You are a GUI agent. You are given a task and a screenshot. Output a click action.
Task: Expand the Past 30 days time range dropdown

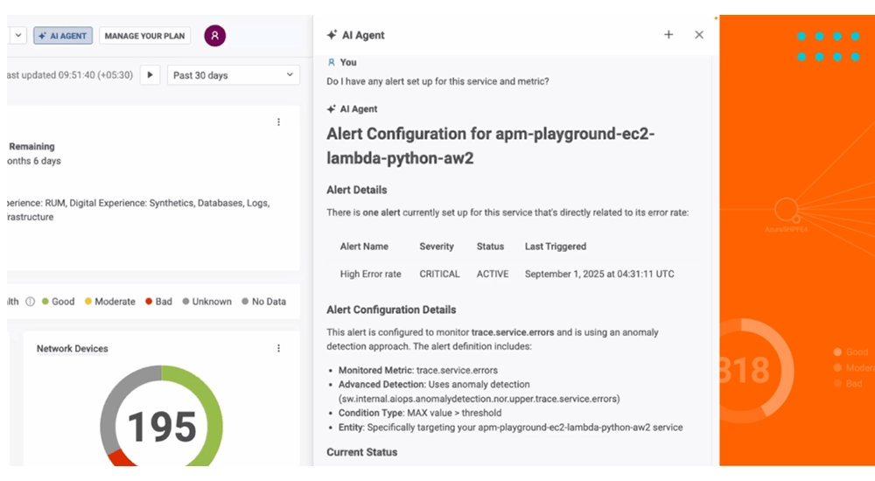(233, 75)
